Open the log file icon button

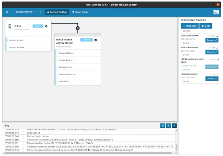(163, 126)
